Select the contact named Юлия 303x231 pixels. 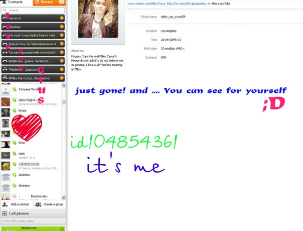tap(31, 112)
